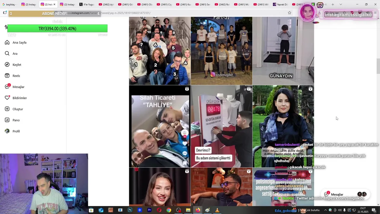Screen dimensions: 380x214
Task: Click the page vertical scrollbar thumb
Action: pos(378,66)
